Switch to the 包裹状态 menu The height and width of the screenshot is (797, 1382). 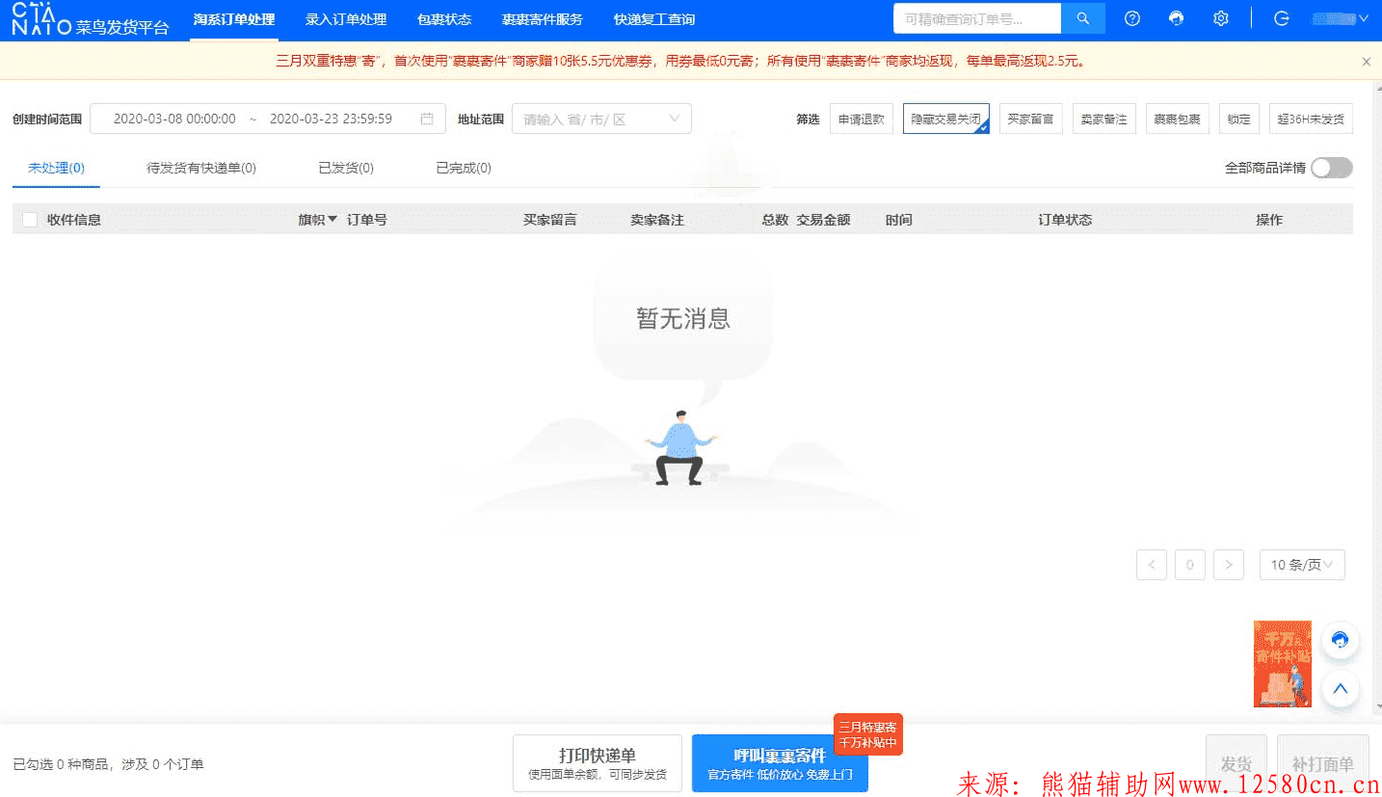pyautogui.click(x=444, y=19)
